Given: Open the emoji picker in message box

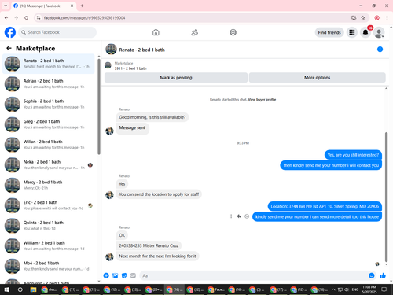Looking at the screenshot, I should point(371,275).
